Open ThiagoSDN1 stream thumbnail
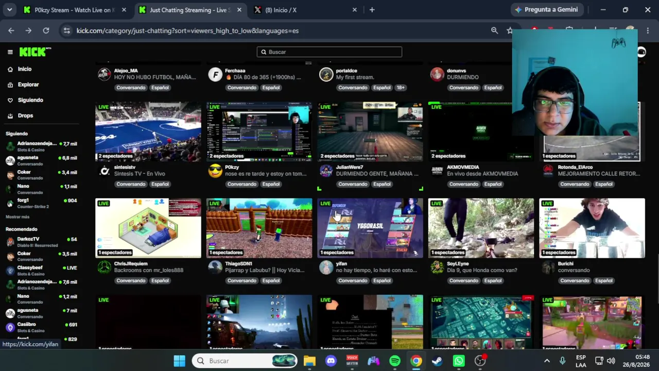 click(259, 228)
